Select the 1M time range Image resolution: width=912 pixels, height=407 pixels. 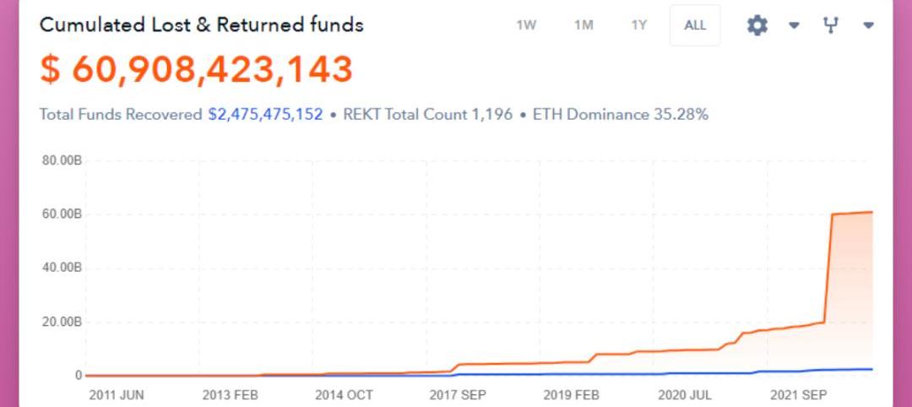pyautogui.click(x=584, y=25)
